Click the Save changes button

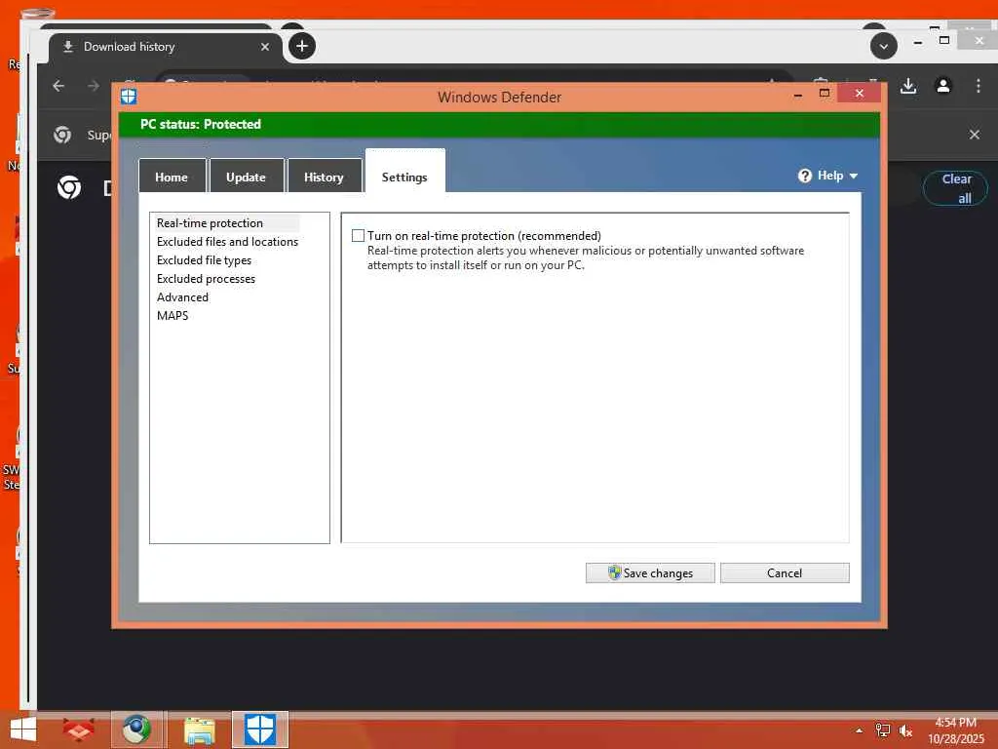pyautogui.click(x=650, y=572)
